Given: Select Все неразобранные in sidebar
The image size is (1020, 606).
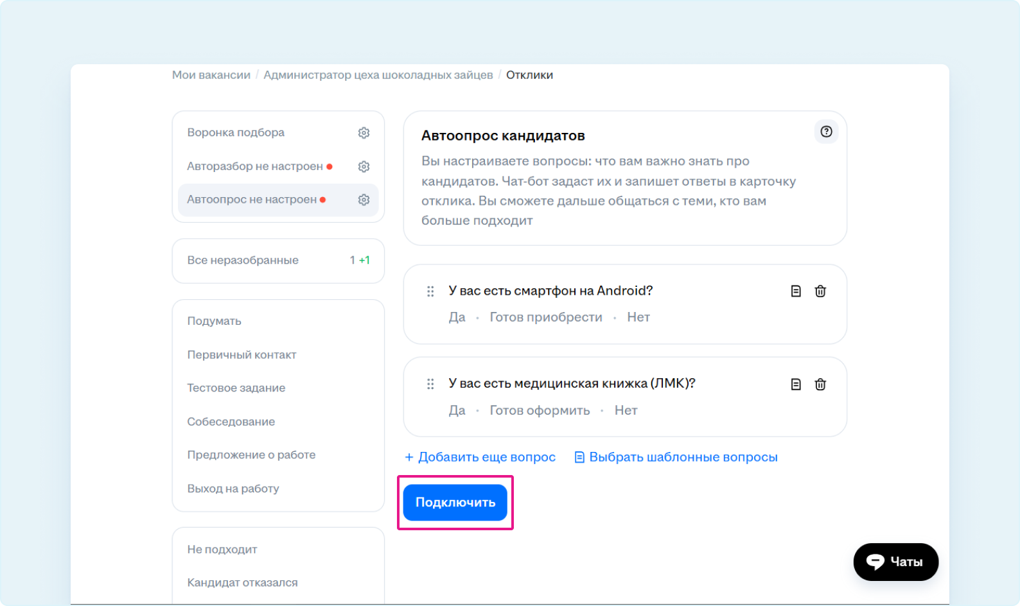Looking at the screenshot, I should [243, 260].
